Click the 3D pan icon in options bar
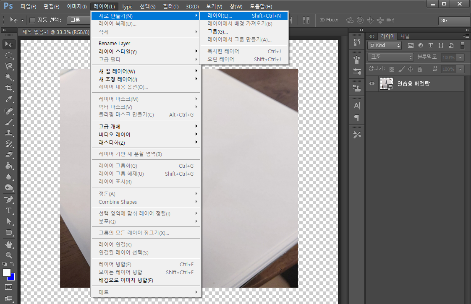 [370, 20]
